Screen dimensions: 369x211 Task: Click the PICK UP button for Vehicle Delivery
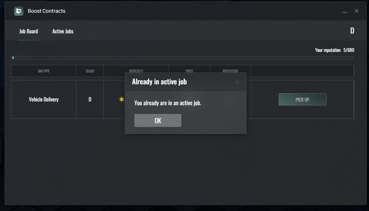pos(302,99)
